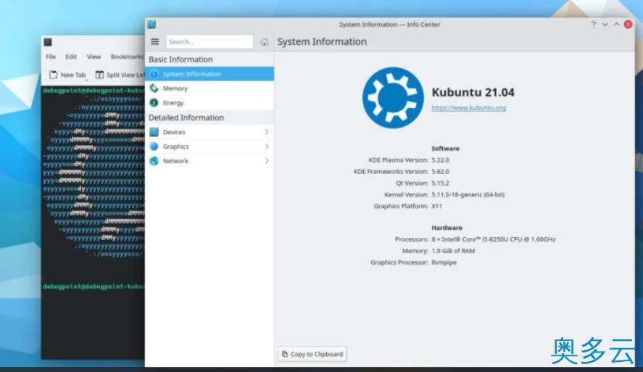Click the System Information page title

(x=322, y=42)
